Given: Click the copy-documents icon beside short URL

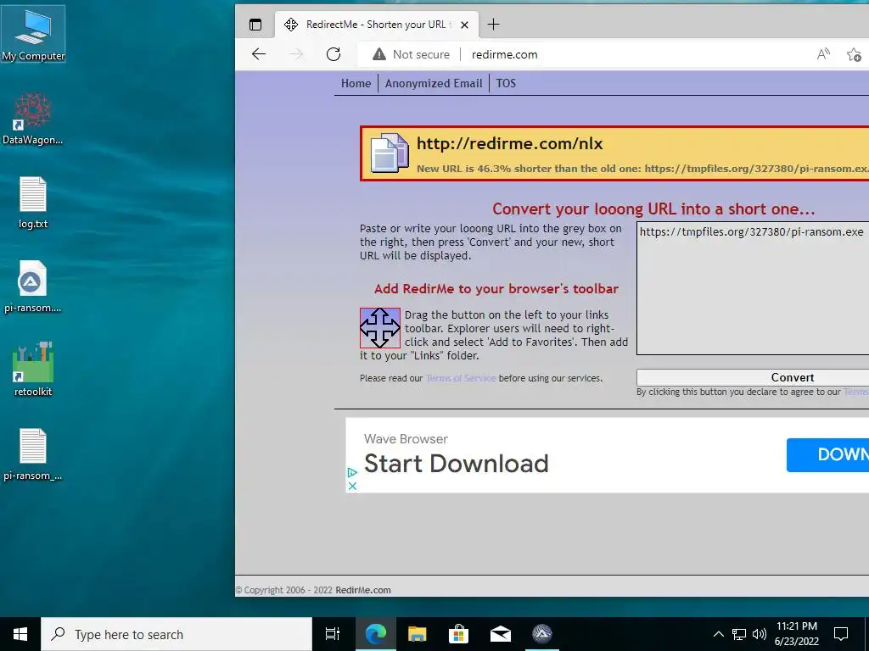Looking at the screenshot, I should pos(389,153).
